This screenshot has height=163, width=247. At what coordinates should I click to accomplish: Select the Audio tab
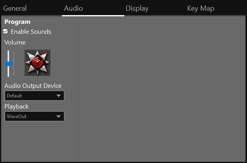(73, 8)
